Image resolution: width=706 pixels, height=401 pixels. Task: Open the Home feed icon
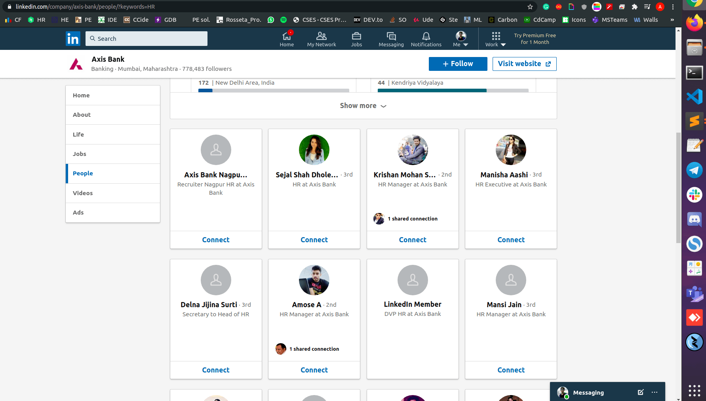(287, 39)
